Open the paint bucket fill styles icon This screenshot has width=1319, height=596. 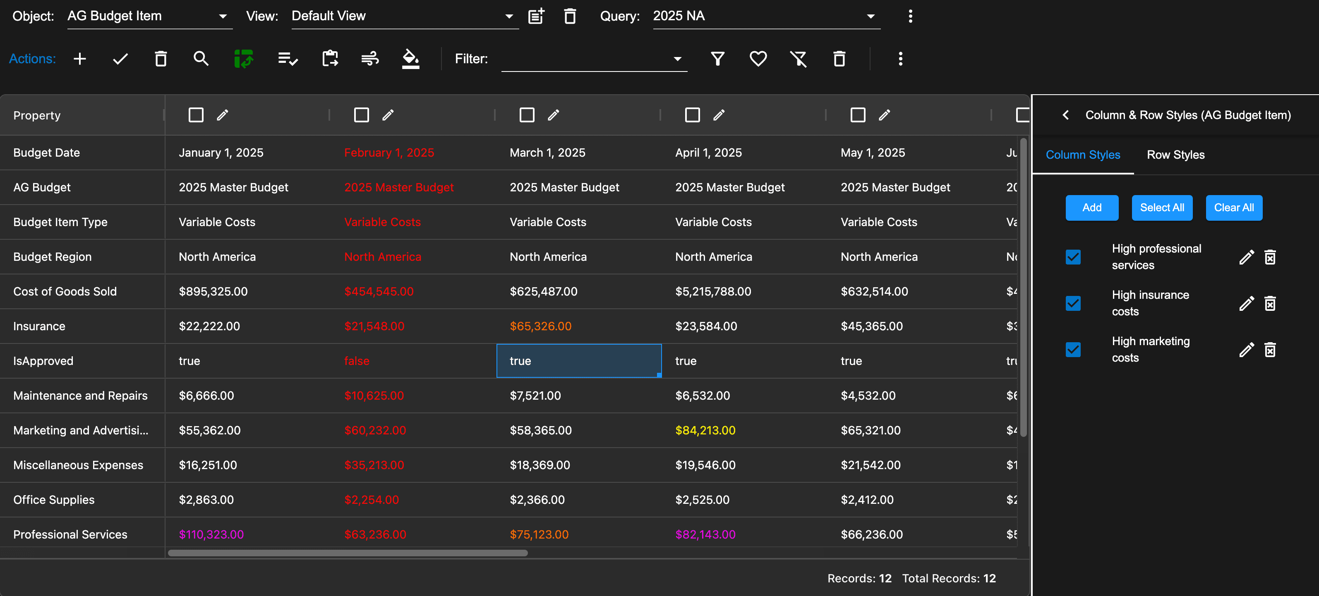410,59
